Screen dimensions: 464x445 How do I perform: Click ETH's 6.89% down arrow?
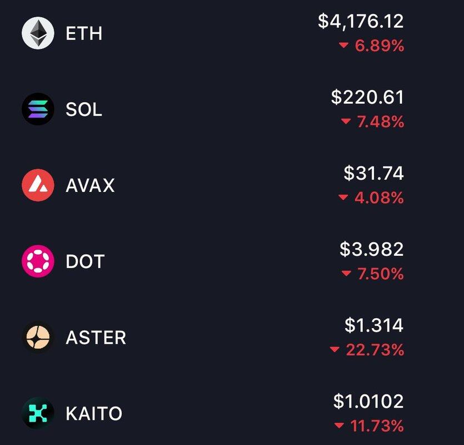(x=343, y=45)
